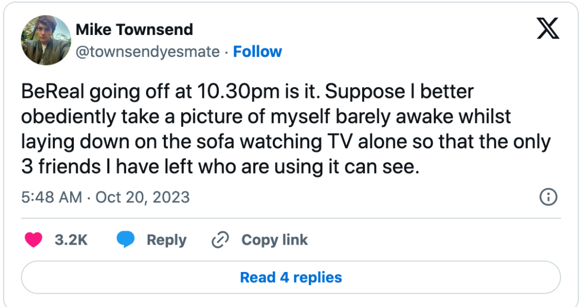
Task: Like the tweet with the heart icon
Action: point(33,240)
